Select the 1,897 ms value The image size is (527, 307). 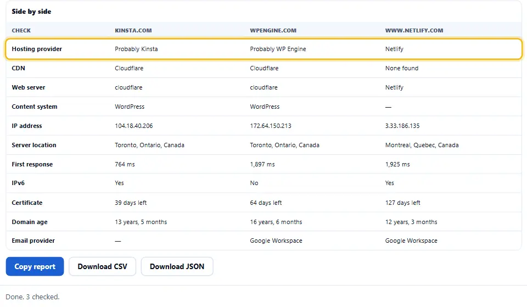pos(262,164)
